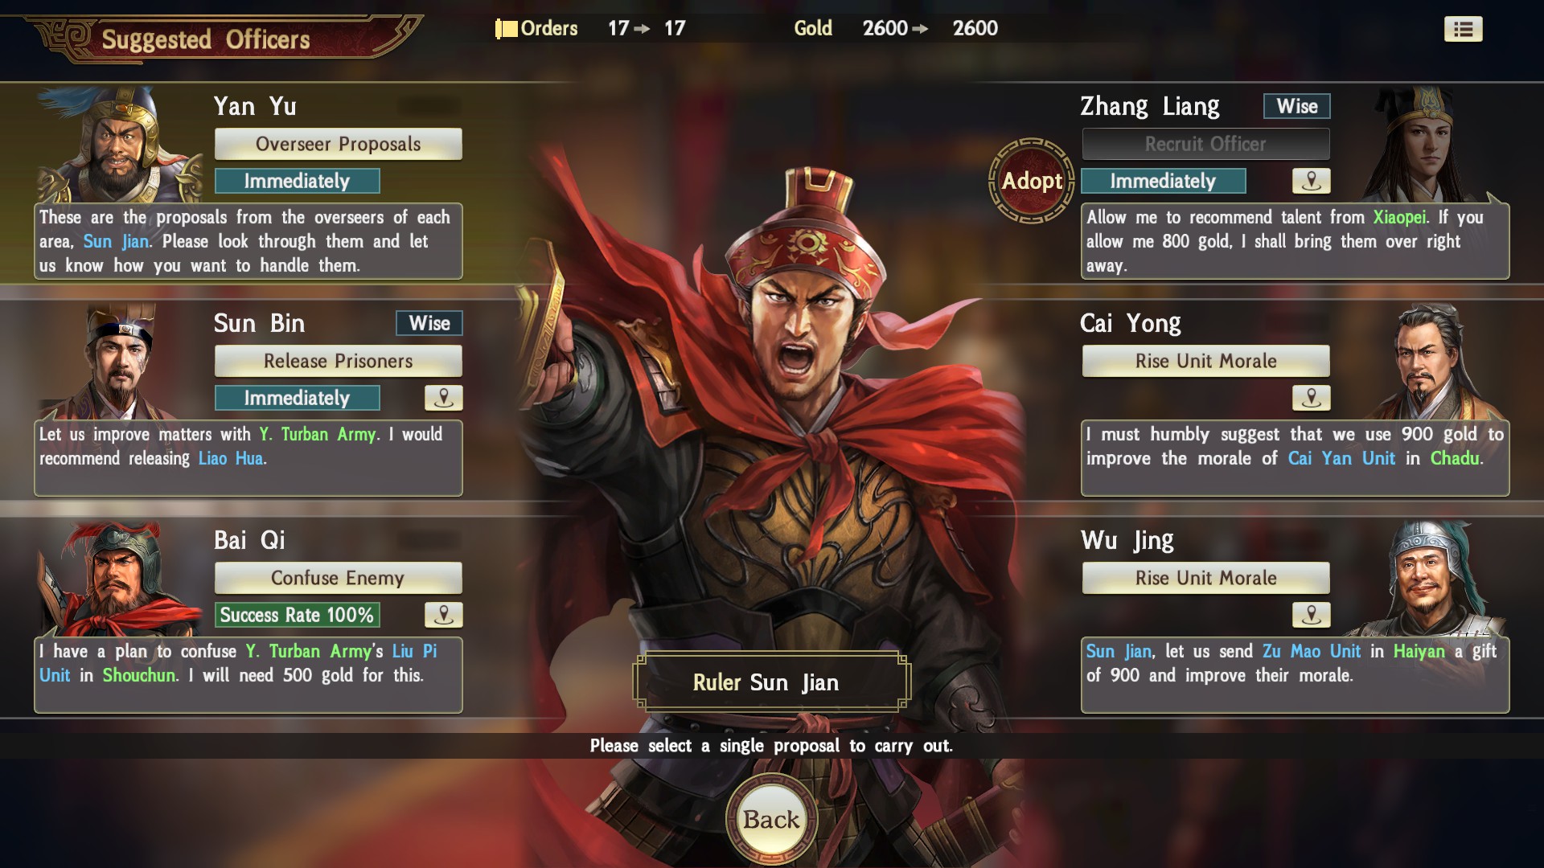Image resolution: width=1544 pixels, height=868 pixels.
Task: Select Wu Jing's Rise Unit Morale proposal
Action: pyautogui.click(x=1205, y=578)
